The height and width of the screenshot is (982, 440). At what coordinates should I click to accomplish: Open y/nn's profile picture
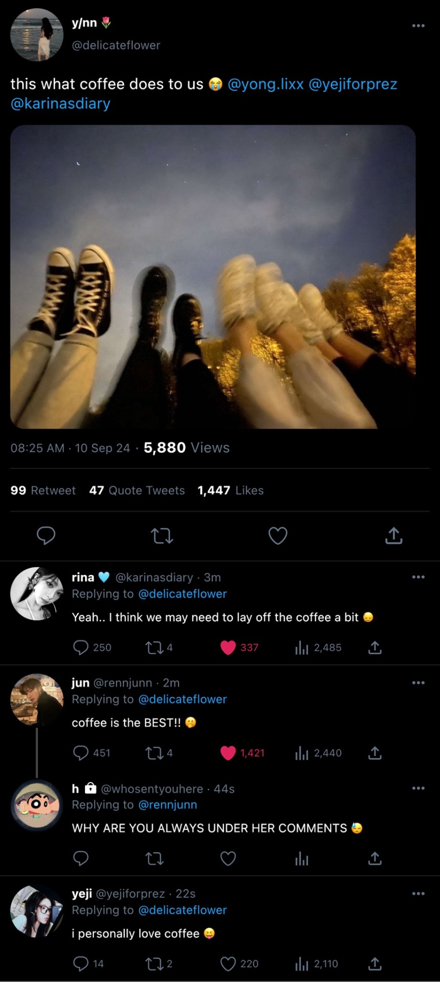[37, 35]
